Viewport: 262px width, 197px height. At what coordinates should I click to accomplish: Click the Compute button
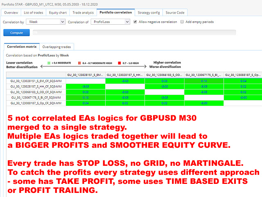coord(16,33)
